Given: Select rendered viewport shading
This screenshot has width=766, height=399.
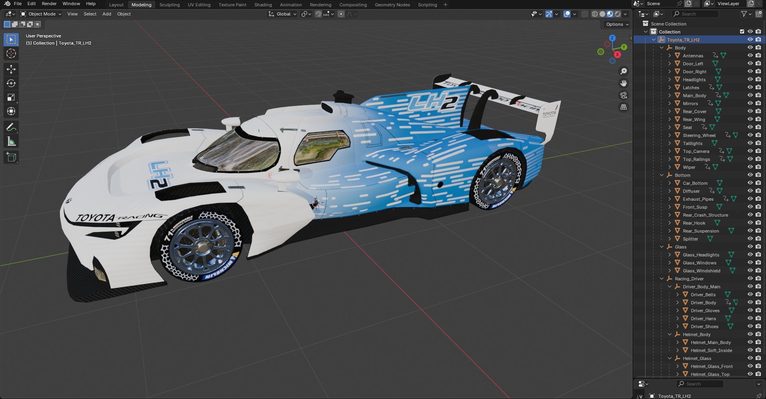Looking at the screenshot, I should [618, 14].
